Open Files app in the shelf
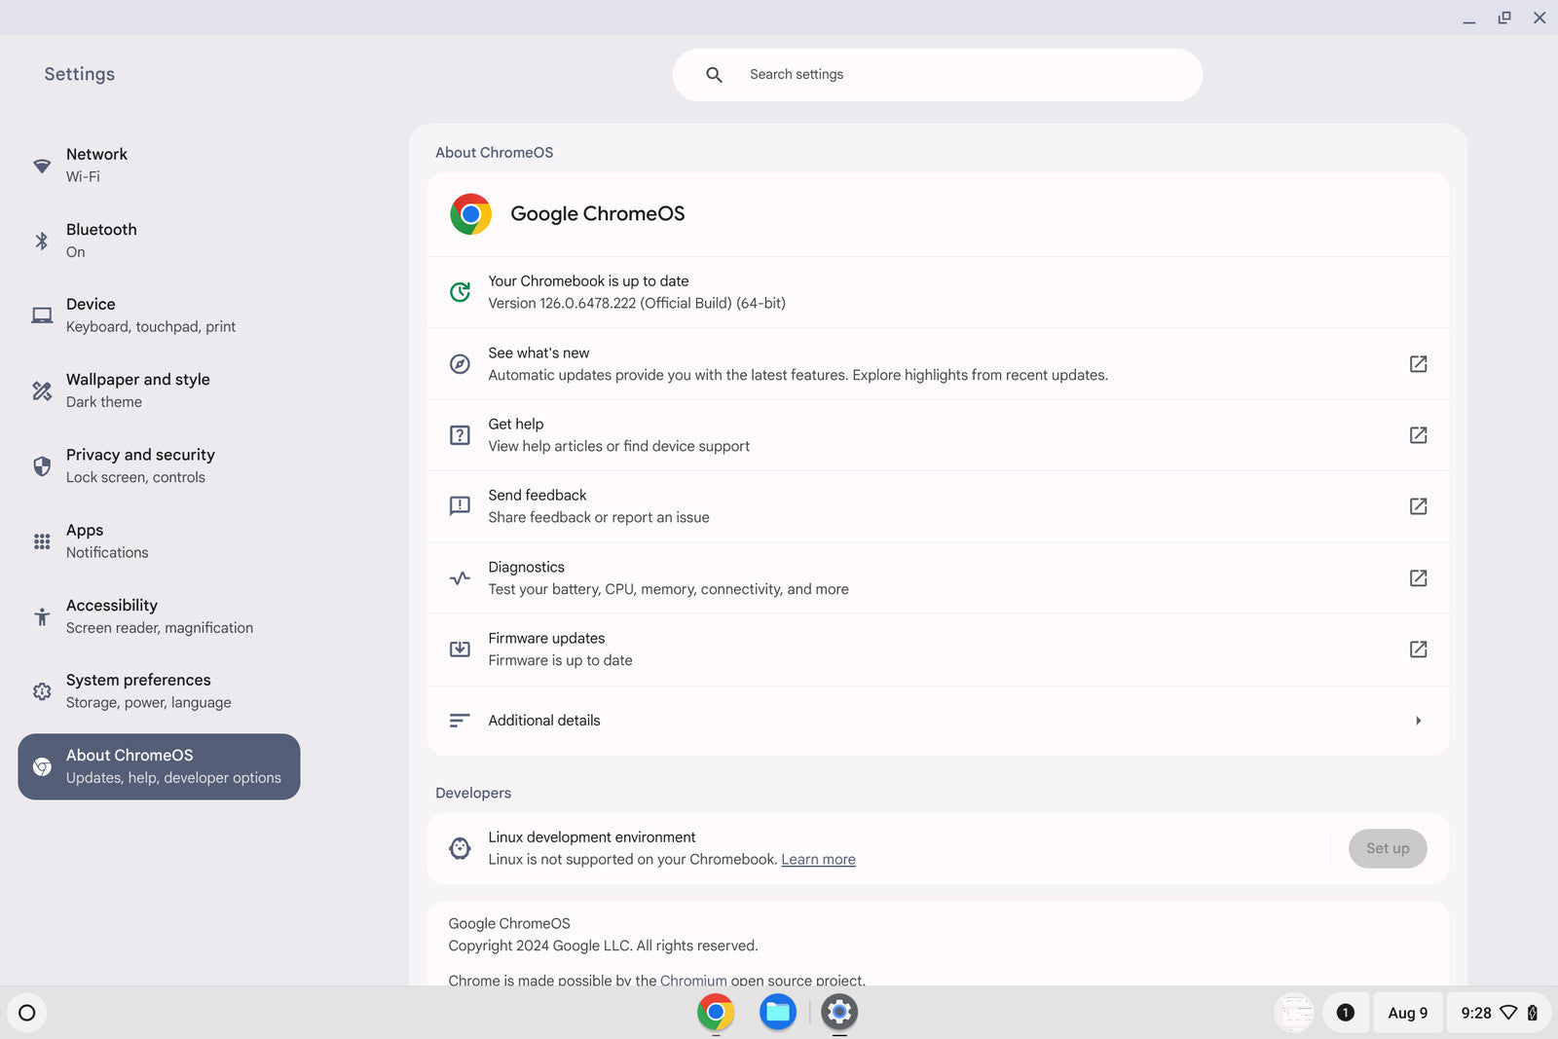This screenshot has height=1039, width=1558. [x=777, y=1013]
